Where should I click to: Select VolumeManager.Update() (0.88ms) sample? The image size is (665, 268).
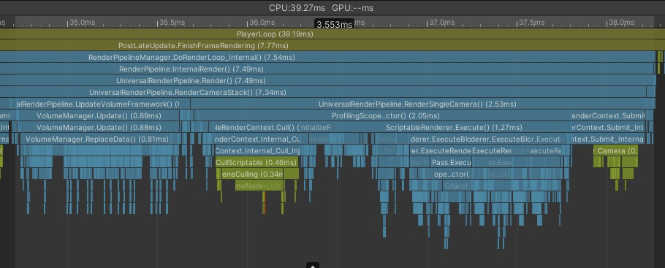(x=99, y=127)
